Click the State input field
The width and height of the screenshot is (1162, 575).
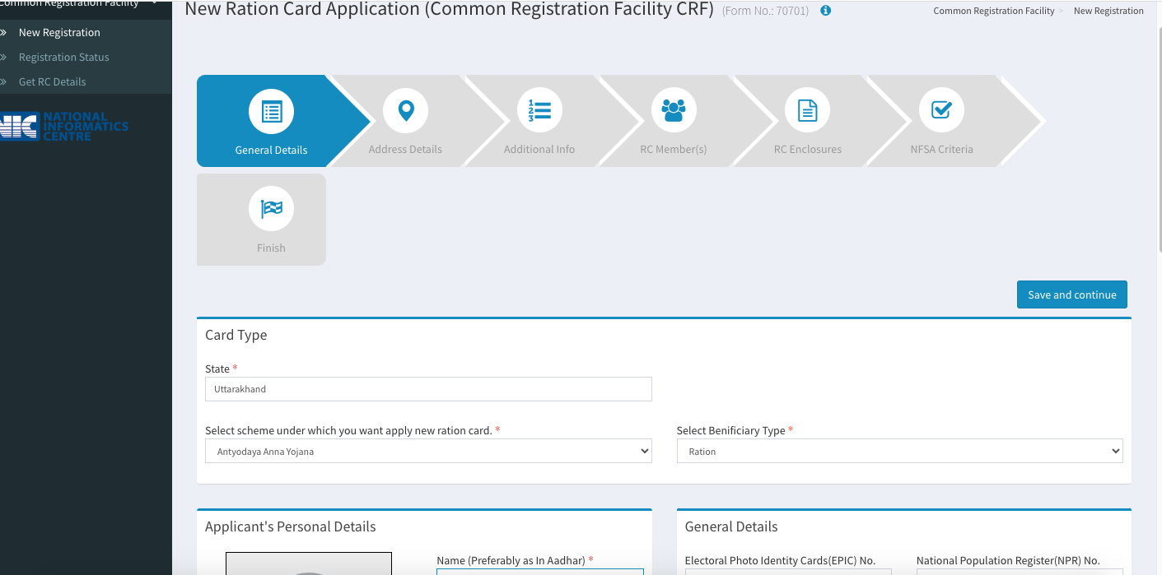click(428, 389)
